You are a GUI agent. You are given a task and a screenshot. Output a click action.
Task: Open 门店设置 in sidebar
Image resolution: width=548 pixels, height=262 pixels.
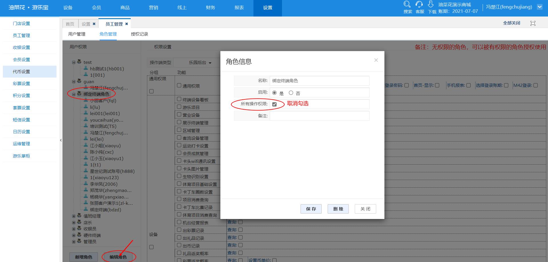[21, 23]
